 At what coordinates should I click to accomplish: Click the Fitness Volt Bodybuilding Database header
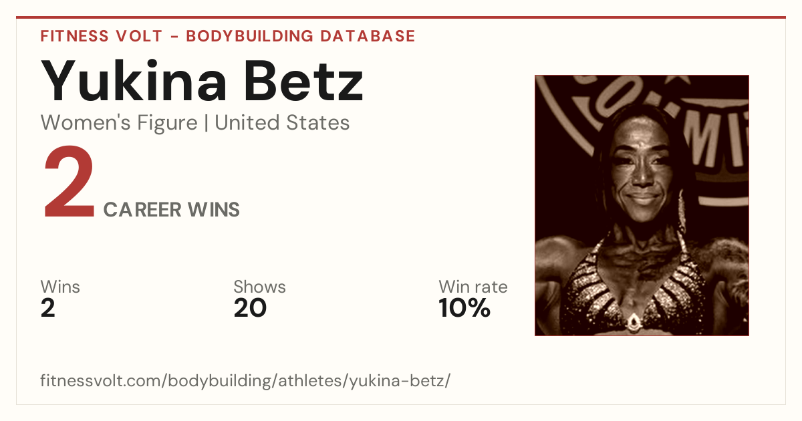tap(228, 36)
